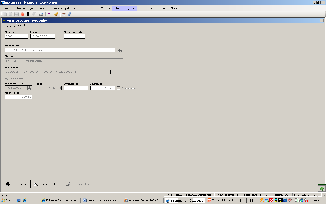Open the Ctas por Cobrar menu

pos(124,8)
